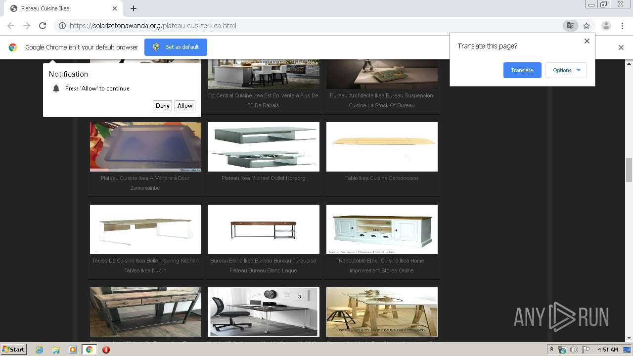
Task: Allow notifications in the prompt
Action: coord(185,106)
